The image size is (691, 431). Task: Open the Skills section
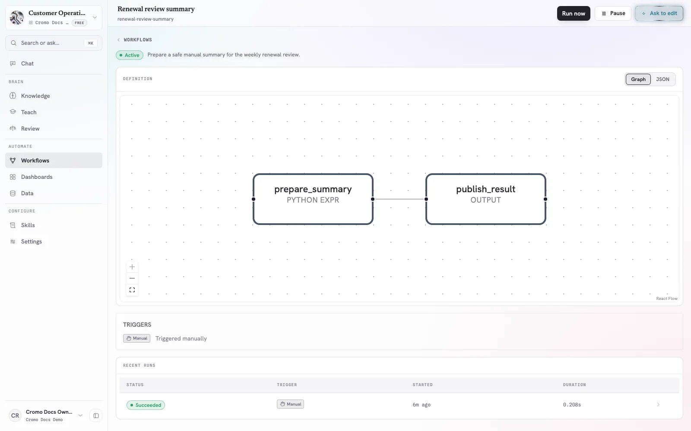(x=54, y=225)
